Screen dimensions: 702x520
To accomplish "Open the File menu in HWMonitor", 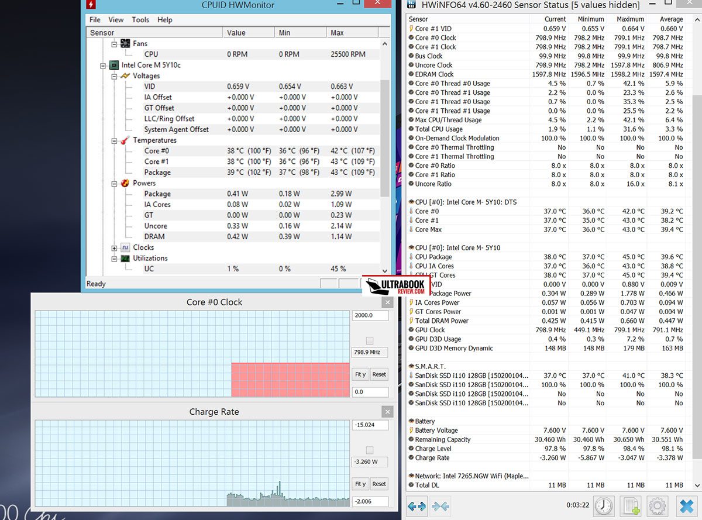I will click(x=95, y=19).
